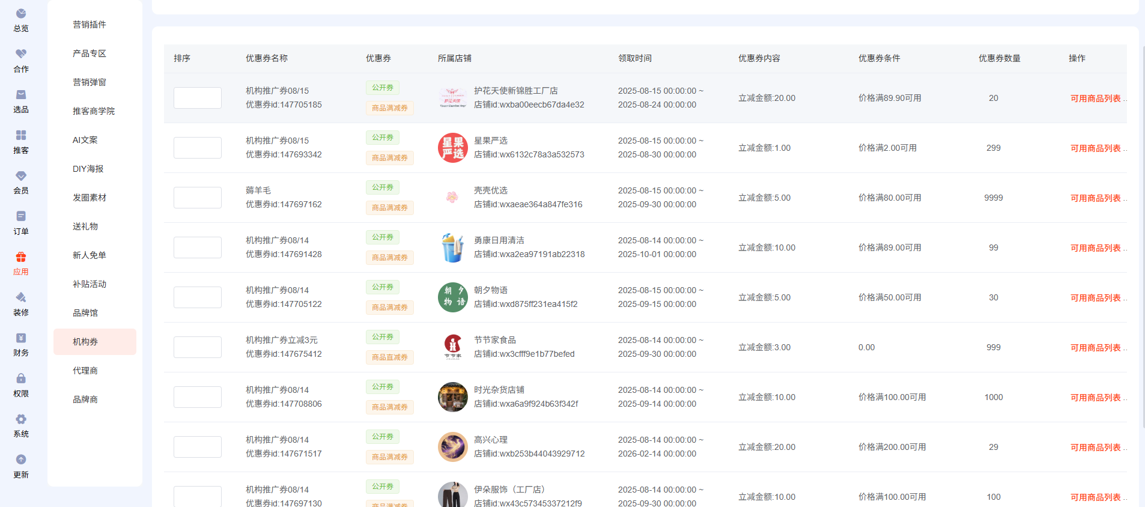
Task: Click the 时光杂货店铺 shop avatar
Action: [452, 397]
